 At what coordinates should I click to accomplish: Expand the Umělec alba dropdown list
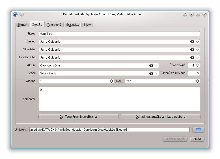198,57
